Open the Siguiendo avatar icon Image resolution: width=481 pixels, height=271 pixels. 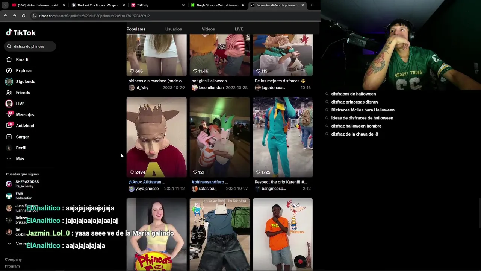pos(9,82)
